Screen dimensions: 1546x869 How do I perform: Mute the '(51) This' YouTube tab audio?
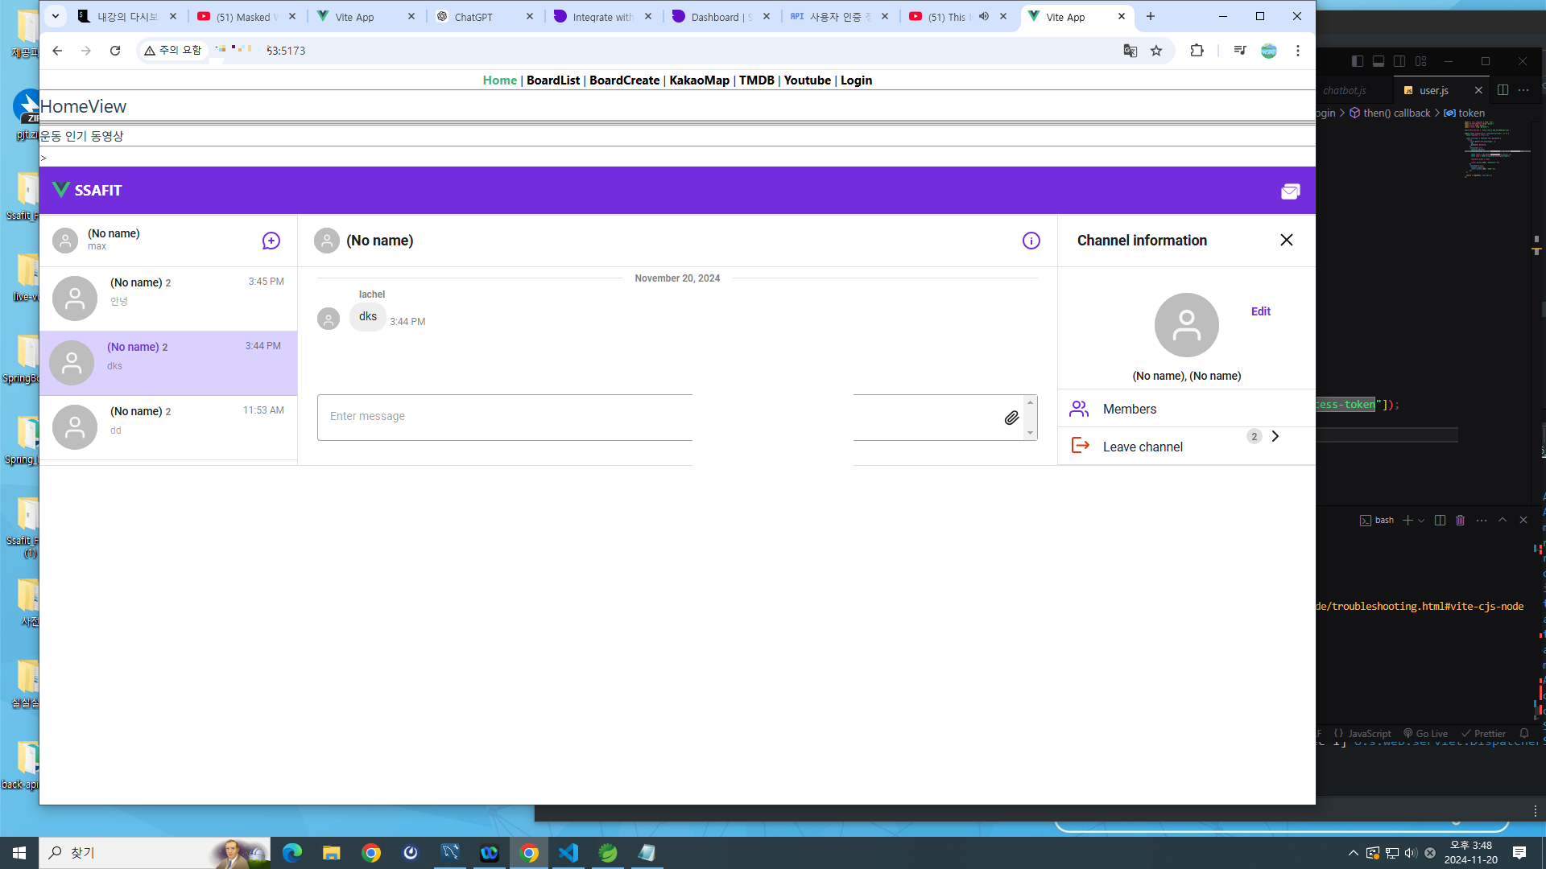[984, 16]
